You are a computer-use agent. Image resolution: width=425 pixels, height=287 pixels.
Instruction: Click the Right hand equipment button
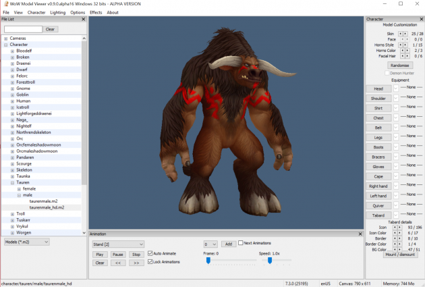click(x=378, y=186)
